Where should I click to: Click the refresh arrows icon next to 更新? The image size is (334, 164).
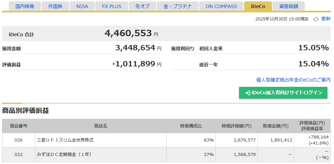coord(316,19)
